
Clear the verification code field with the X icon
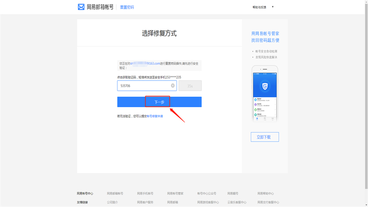click(173, 86)
